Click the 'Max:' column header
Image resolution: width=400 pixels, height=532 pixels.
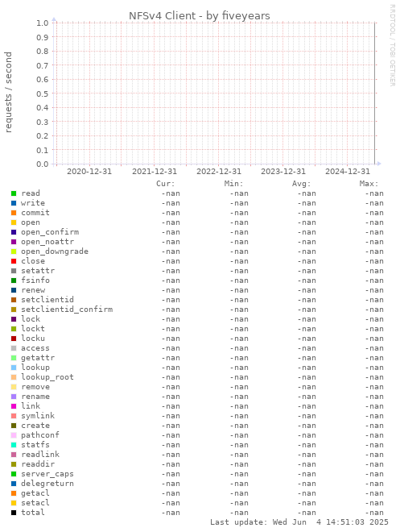[369, 184]
